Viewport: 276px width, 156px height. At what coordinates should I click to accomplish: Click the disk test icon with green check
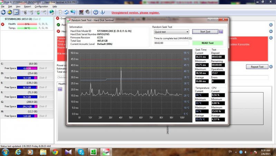click(38, 12)
